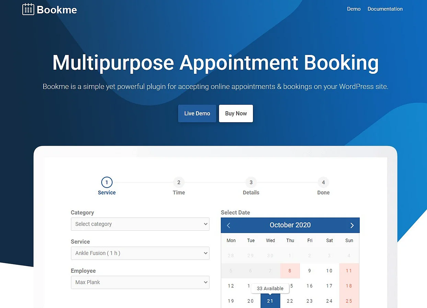
Task: Open the Documentation nav link
Action: click(x=385, y=9)
